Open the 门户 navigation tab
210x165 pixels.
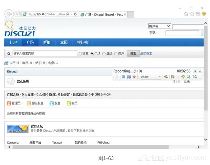13,43
